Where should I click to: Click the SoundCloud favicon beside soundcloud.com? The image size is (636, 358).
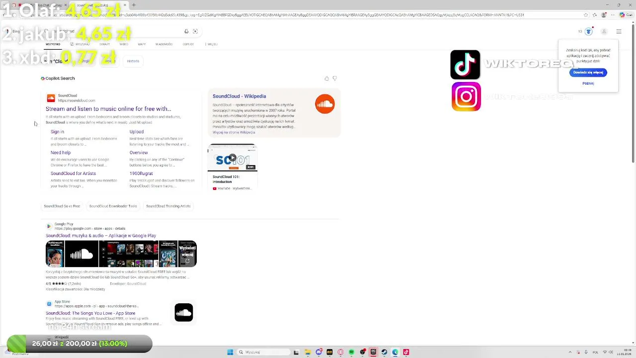pyautogui.click(x=51, y=98)
